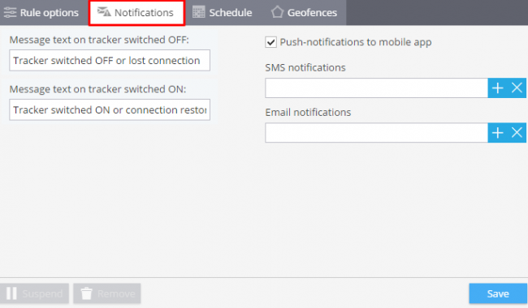
Task: Click the Remove button label
Action: [116, 294]
